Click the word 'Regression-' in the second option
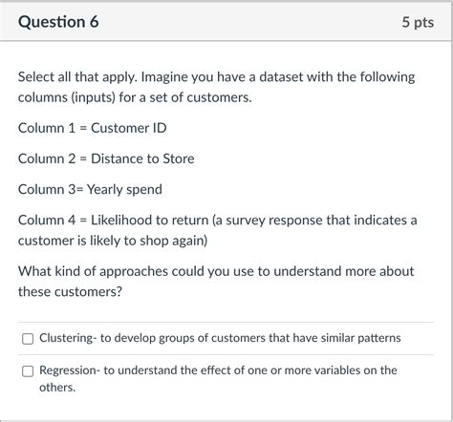The height and width of the screenshot is (422, 453). point(70,370)
